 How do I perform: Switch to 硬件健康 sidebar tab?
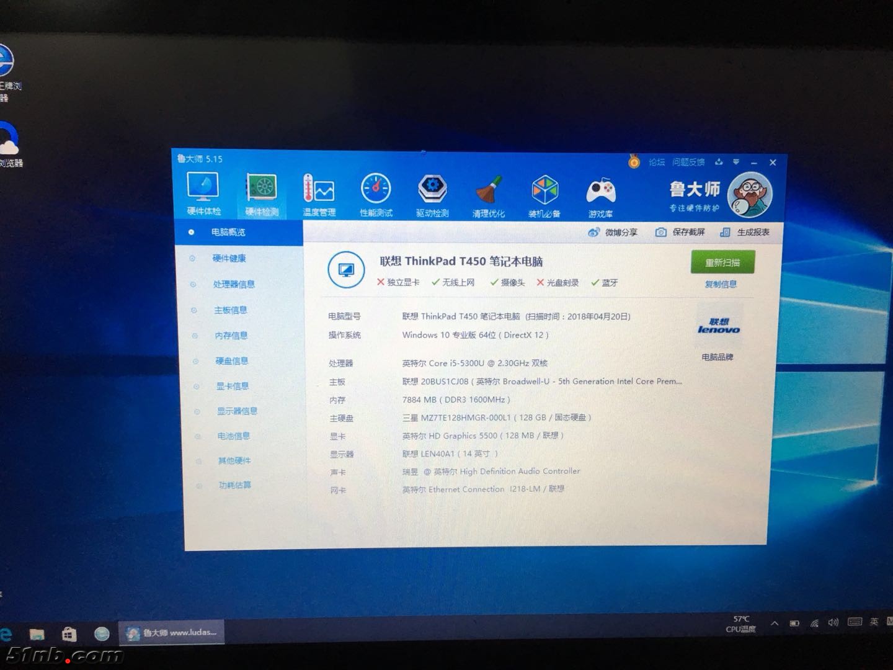(x=229, y=258)
